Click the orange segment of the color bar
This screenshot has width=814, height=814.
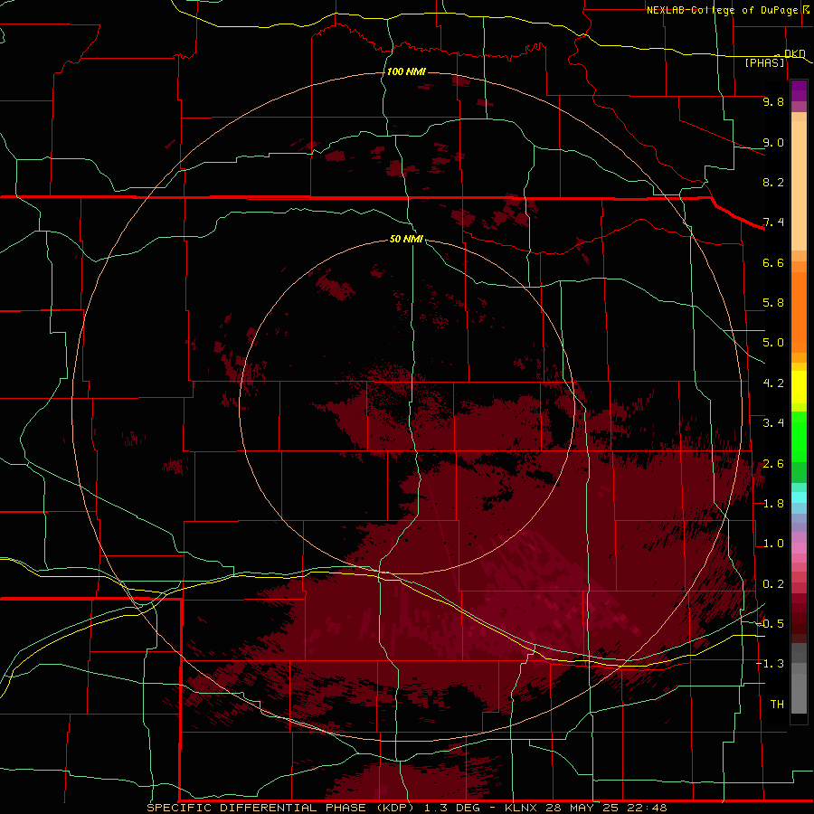tap(799, 312)
